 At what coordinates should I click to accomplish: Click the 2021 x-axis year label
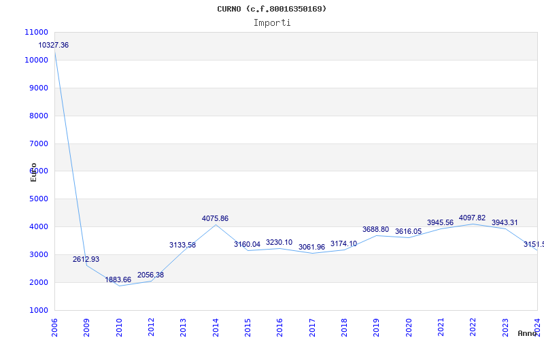click(x=441, y=328)
